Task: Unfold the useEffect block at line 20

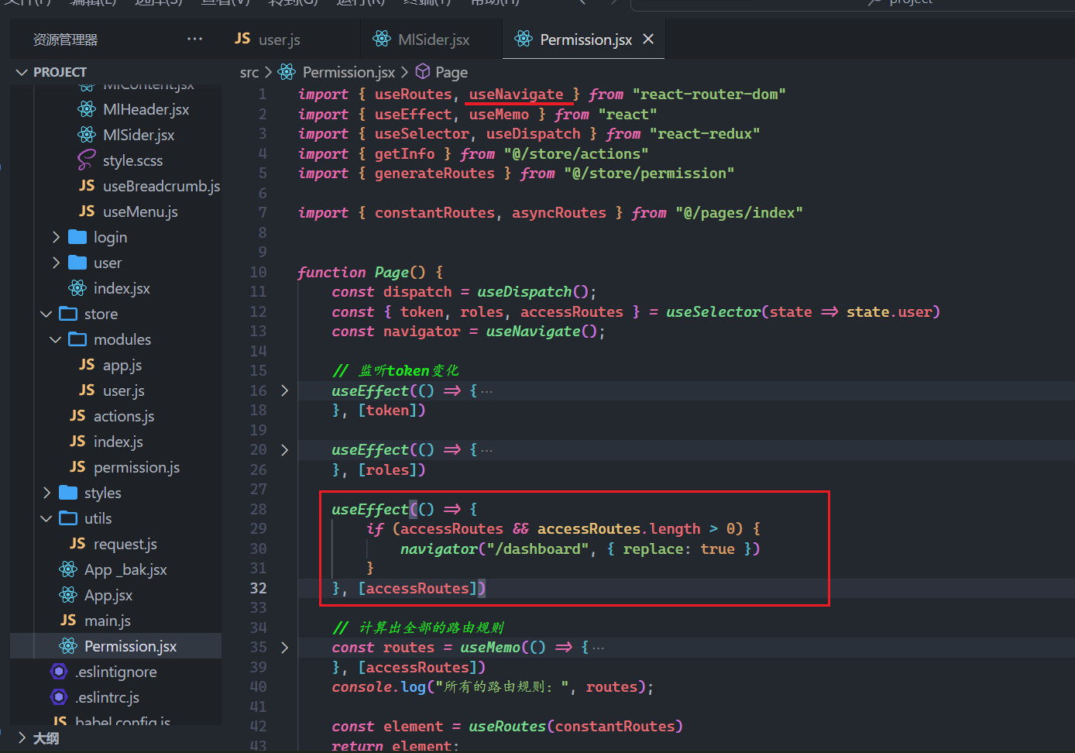Action: click(x=284, y=450)
